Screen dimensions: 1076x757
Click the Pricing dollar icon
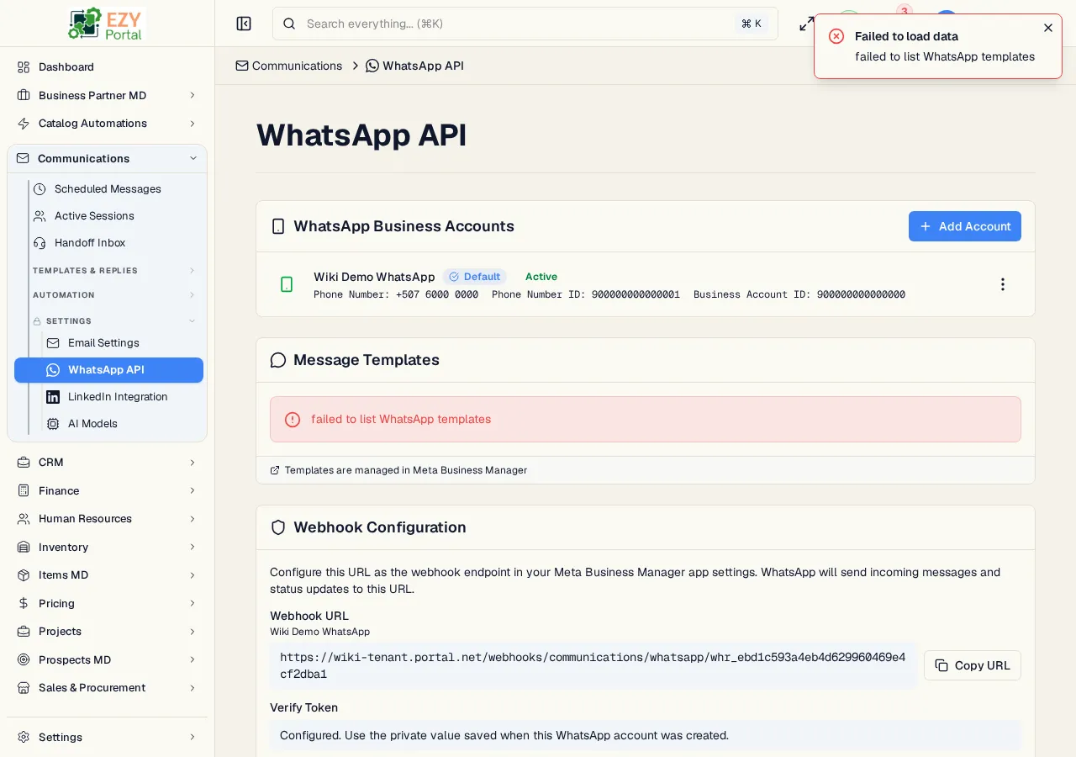[24, 603]
